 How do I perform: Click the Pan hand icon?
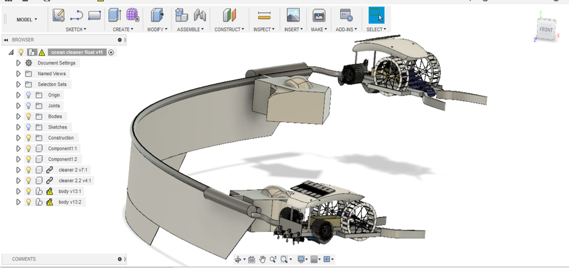(263, 260)
